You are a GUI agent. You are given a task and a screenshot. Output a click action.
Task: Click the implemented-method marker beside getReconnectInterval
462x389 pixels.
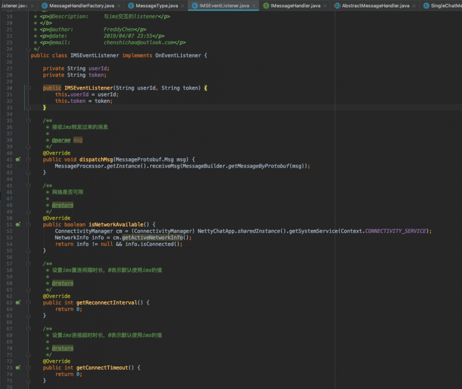18,303
